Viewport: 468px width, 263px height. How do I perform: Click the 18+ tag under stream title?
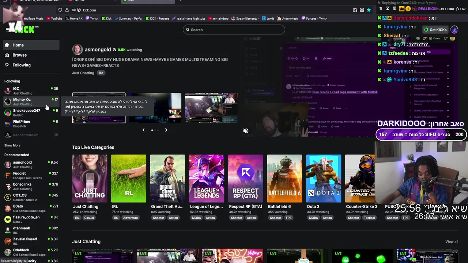(101, 73)
